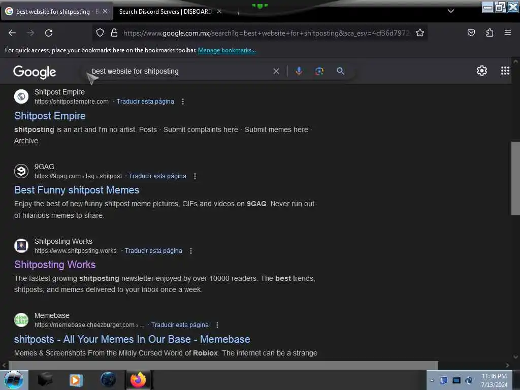Click the 9GAG favicon
520x390 pixels.
pos(21,171)
